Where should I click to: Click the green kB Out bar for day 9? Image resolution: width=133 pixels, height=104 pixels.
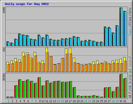point(40,87)
